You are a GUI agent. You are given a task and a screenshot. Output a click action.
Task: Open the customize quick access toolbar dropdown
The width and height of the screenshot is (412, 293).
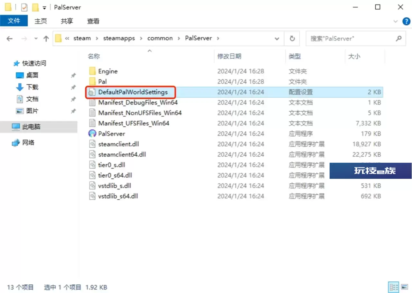(x=44, y=7)
